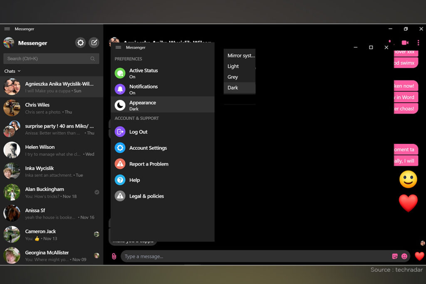Open Chris Wiles conversation
This screenshot has width=426, height=284.
52,108
